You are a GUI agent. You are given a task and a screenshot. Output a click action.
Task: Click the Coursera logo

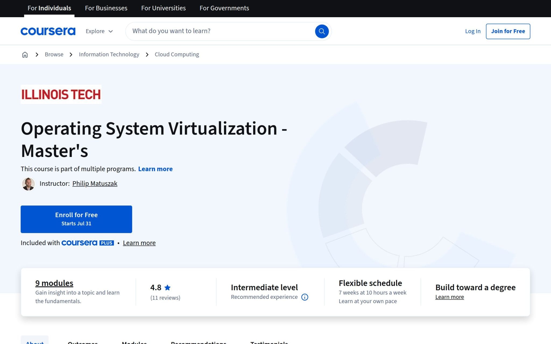pos(48,31)
